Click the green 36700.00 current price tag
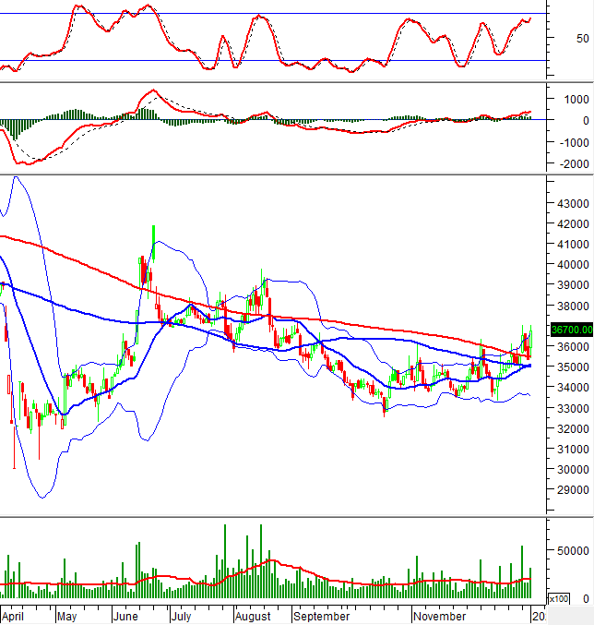Image resolution: width=594 pixels, height=625 pixels. tap(569, 329)
